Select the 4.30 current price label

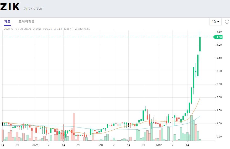click(x=218, y=37)
